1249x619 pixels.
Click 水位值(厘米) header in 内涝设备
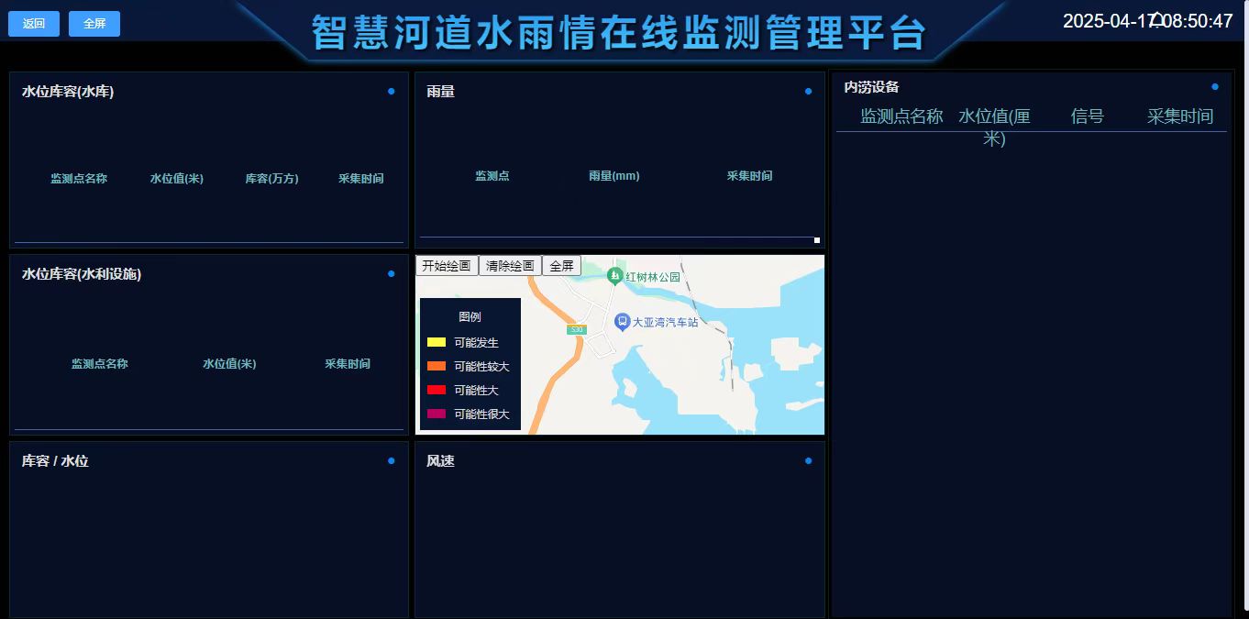[995, 127]
